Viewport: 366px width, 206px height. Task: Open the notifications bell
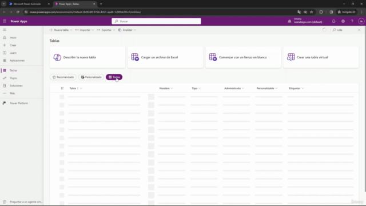333,21
